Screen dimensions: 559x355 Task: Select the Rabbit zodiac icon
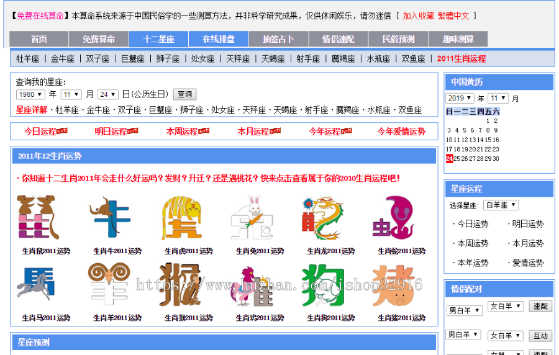tap(252, 218)
